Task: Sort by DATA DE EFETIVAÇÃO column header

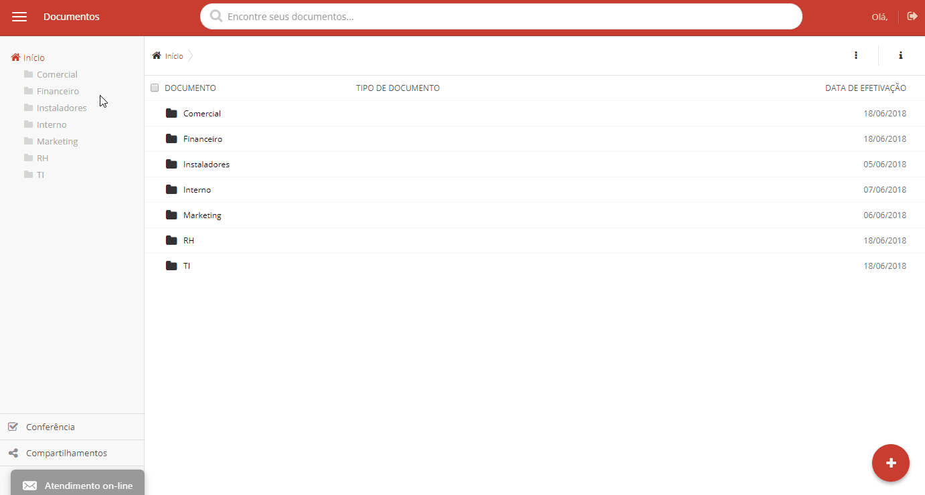Action: click(865, 88)
